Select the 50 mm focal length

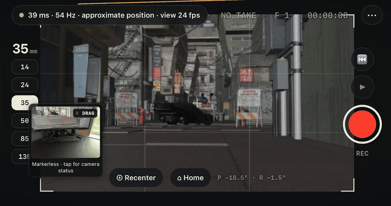pos(21,121)
